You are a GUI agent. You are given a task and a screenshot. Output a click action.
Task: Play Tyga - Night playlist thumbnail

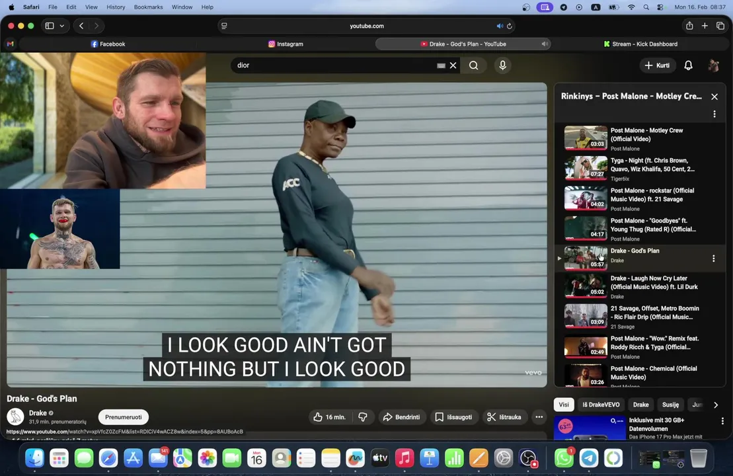pyautogui.click(x=586, y=168)
